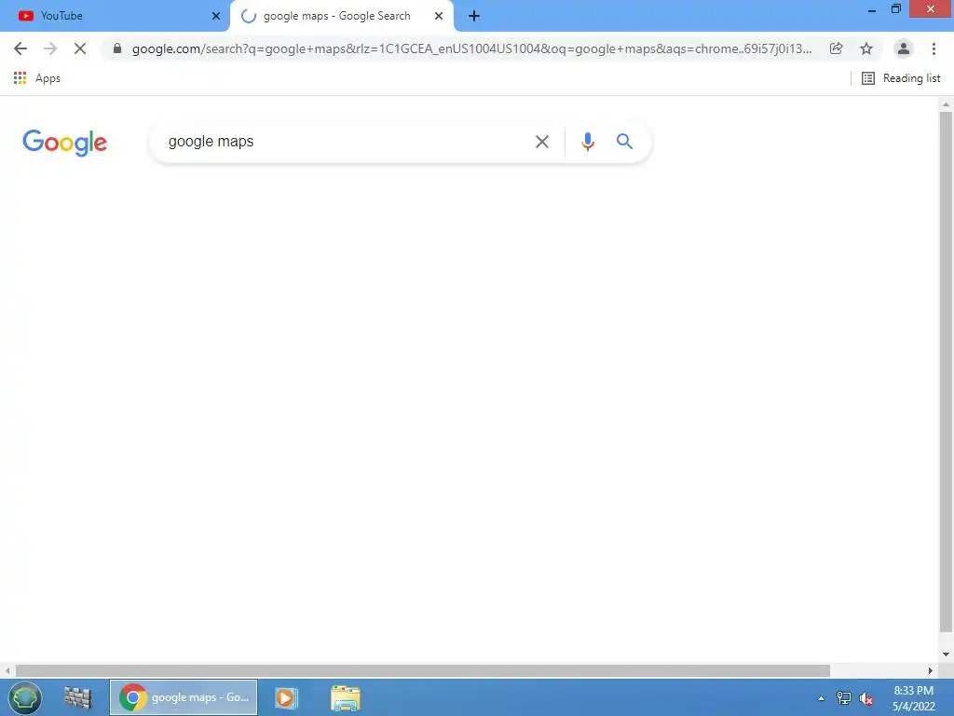Open the Reading list
The image size is (954, 716).
pyautogui.click(x=901, y=78)
